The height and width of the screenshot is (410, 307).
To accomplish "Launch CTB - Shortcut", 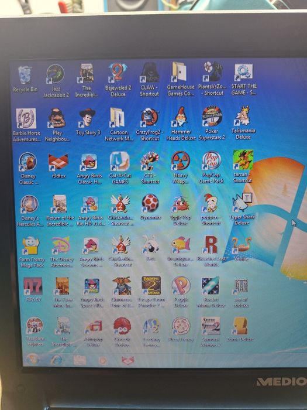I will 150,161.
